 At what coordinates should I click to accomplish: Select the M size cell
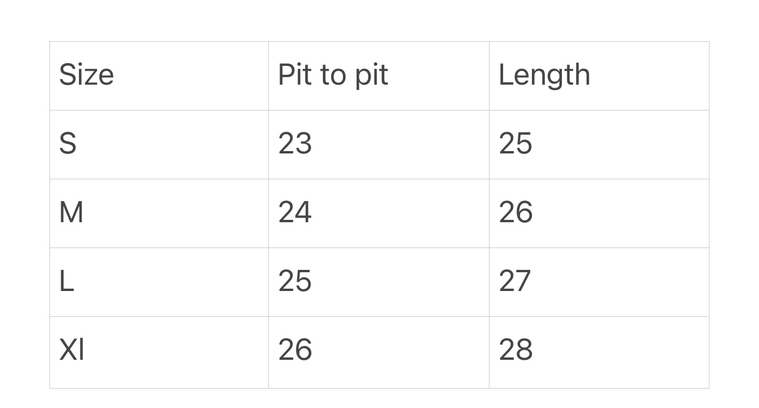pos(71,213)
